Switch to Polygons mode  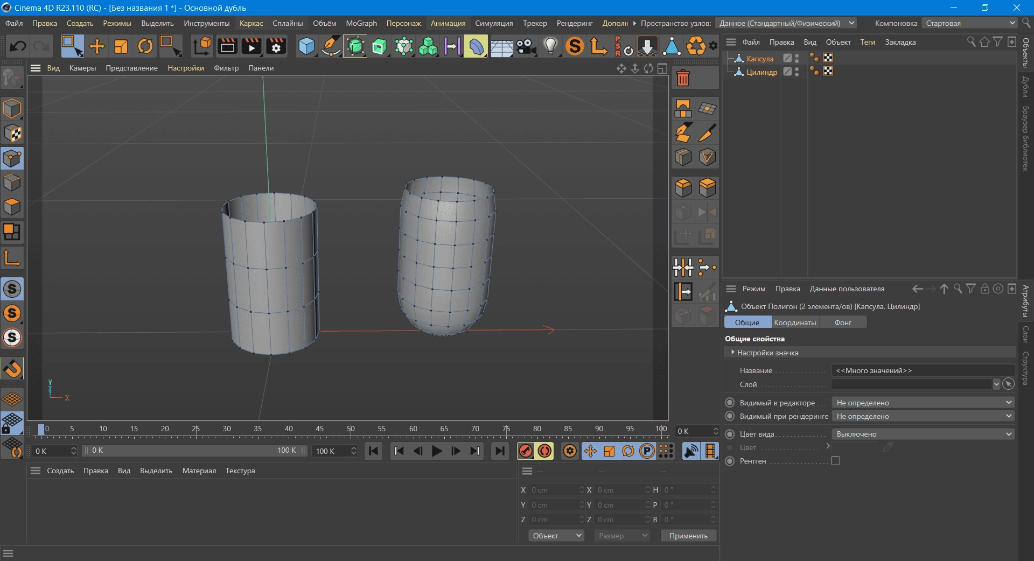point(12,207)
